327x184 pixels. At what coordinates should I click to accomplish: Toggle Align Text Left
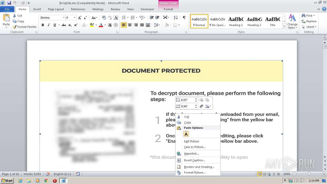coord(124,25)
